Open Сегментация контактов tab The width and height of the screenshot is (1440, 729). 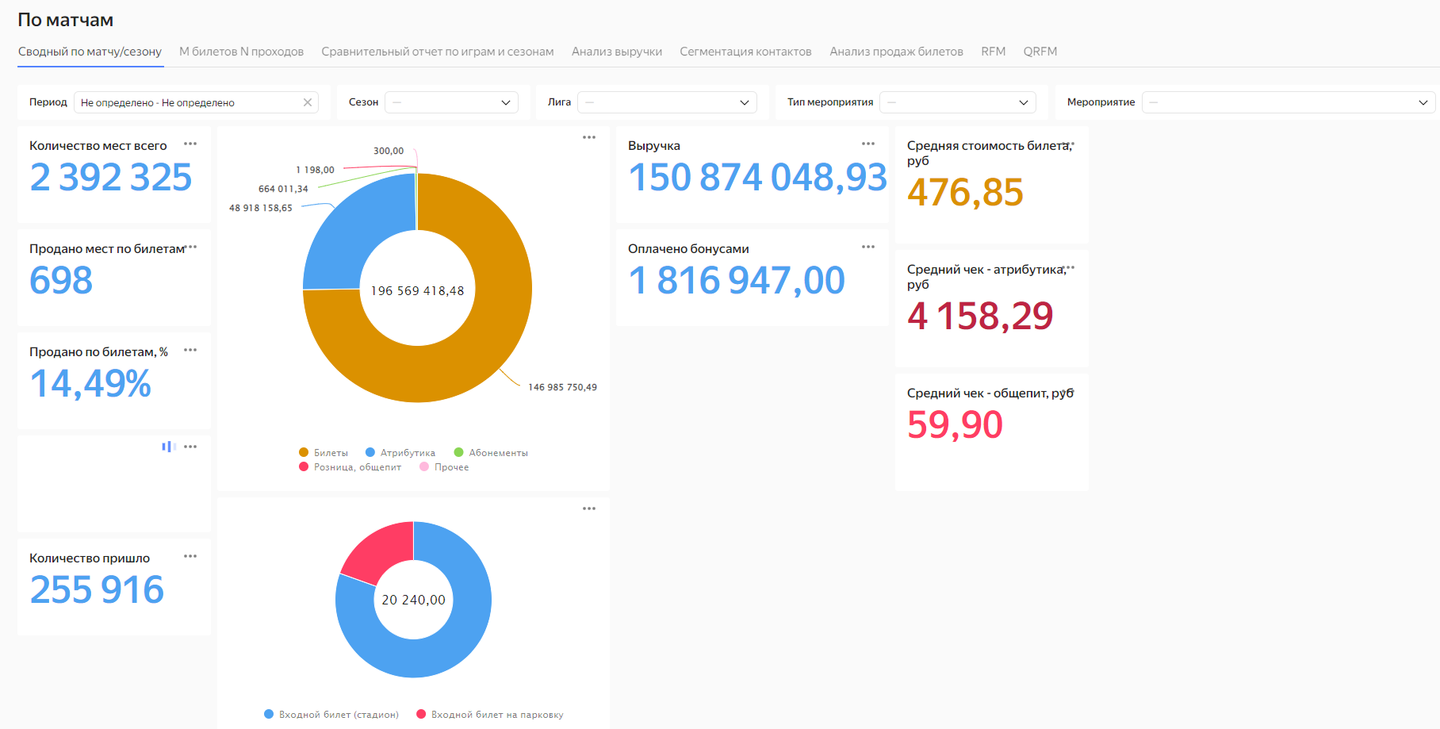click(745, 52)
